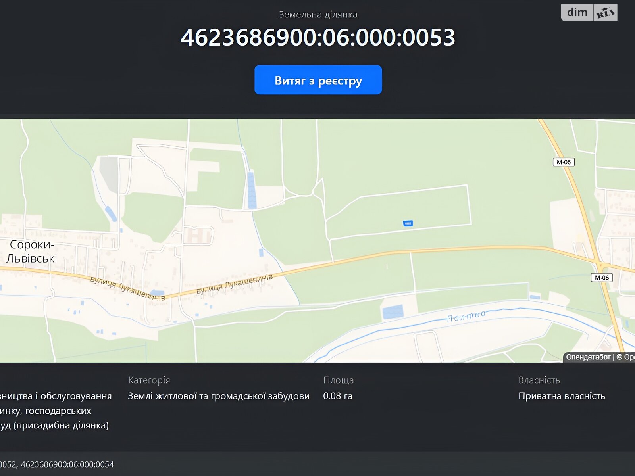Click the Витяг з реєстру button
The width and height of the screenshot is (635, 476).
318,80
